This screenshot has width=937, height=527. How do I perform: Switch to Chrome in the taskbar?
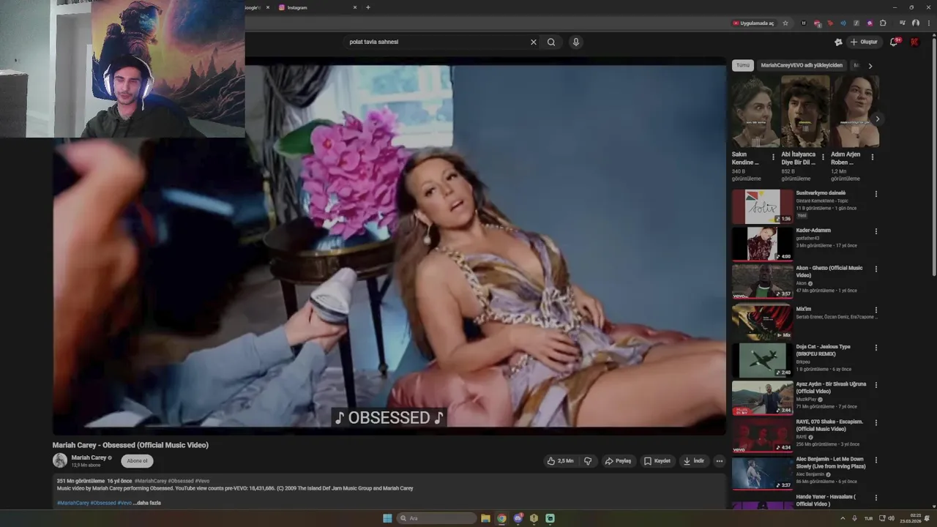(501, 518)
